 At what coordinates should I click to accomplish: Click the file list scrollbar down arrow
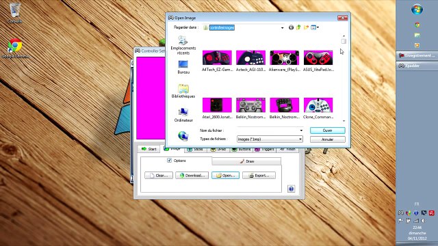(344, 121)
